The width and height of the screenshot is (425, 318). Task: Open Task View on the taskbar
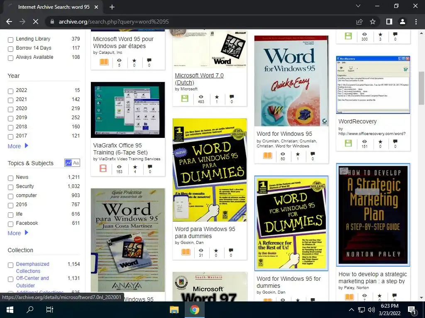(50, 310)
